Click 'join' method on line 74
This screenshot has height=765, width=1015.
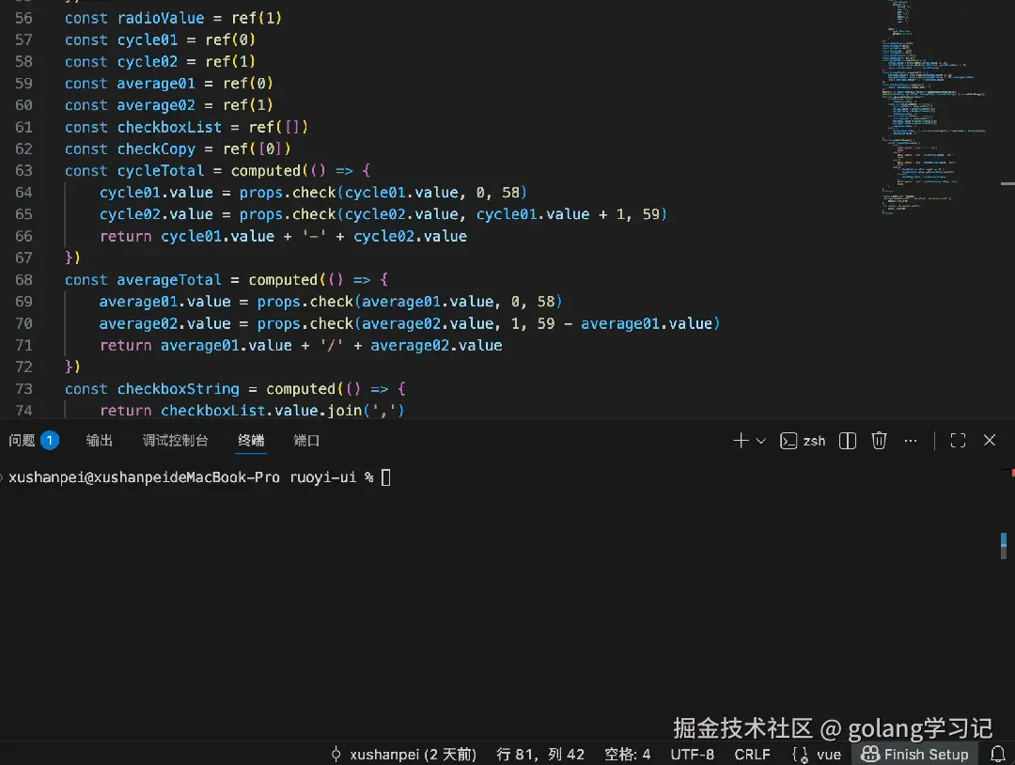(x=344, y=411)
